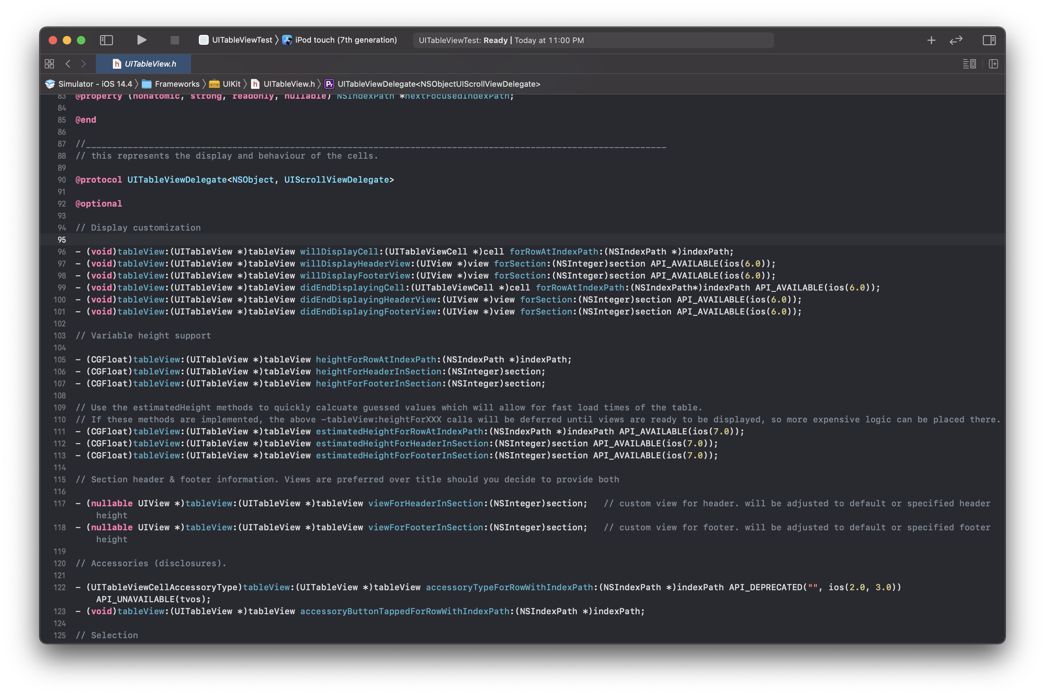Image resolution: width=1045 pixels, height=696 pixels.
Task: Run the UITableViewTest project
Action: click(141, 40)
